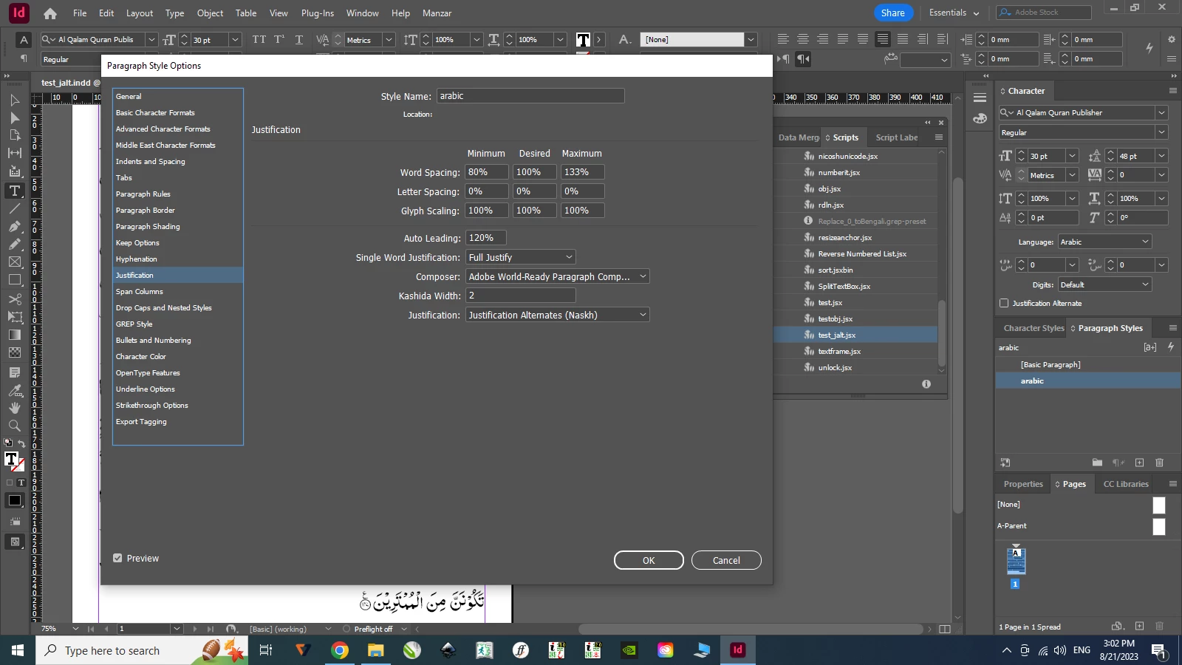The width and height of the screenshot is (1182, 665).
Task: Select the Scissors tool
Action: coord(14,299)
